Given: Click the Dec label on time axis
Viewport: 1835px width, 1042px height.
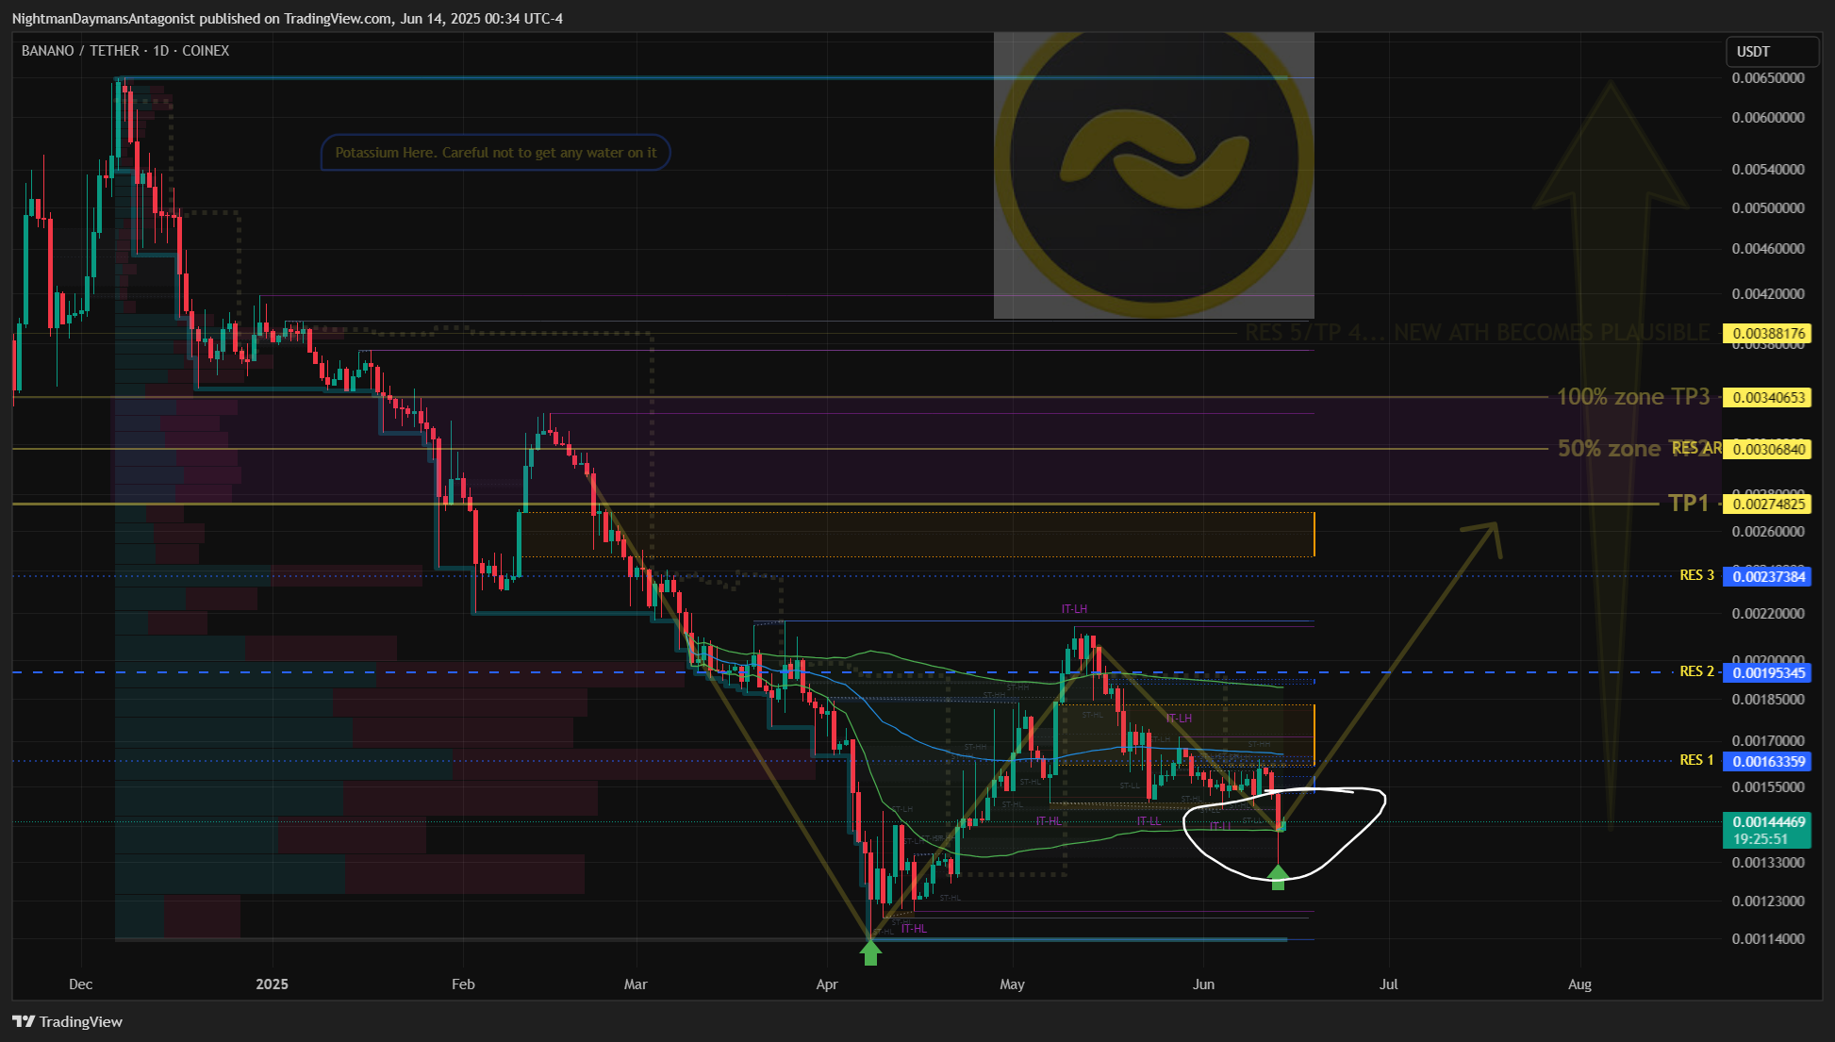Looking at the screenshot, I should pos(81,984).
